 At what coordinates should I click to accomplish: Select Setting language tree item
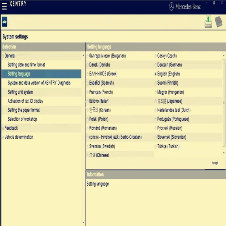coord(41,74)
